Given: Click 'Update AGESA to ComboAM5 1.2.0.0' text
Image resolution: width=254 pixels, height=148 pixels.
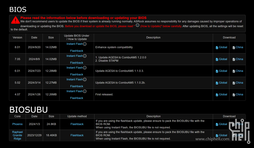Looking at the screenshot, I should (x=122, y=57).
